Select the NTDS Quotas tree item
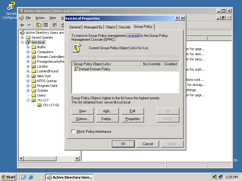Image resolution: width=242 pixels, height=181 pixels. 47,81
